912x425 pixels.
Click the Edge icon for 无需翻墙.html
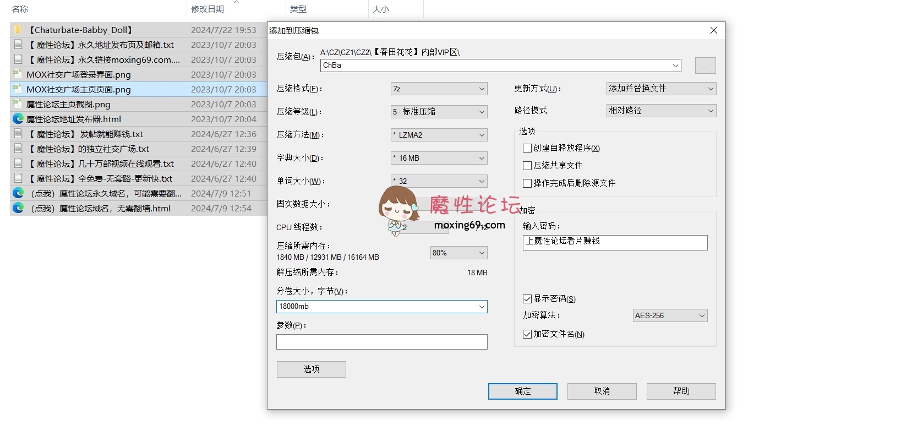coord(18,208)
